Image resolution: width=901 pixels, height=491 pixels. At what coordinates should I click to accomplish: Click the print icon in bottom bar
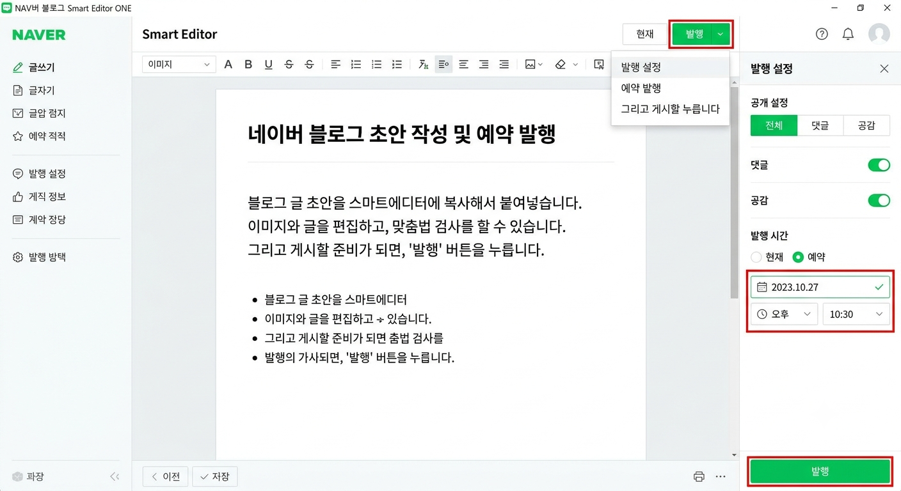699,476
